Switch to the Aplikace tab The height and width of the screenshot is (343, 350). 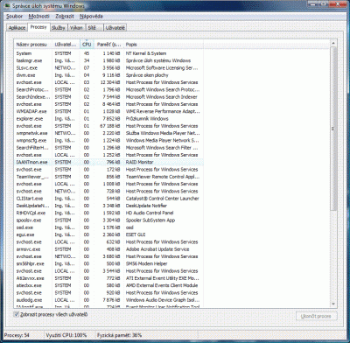17,28
